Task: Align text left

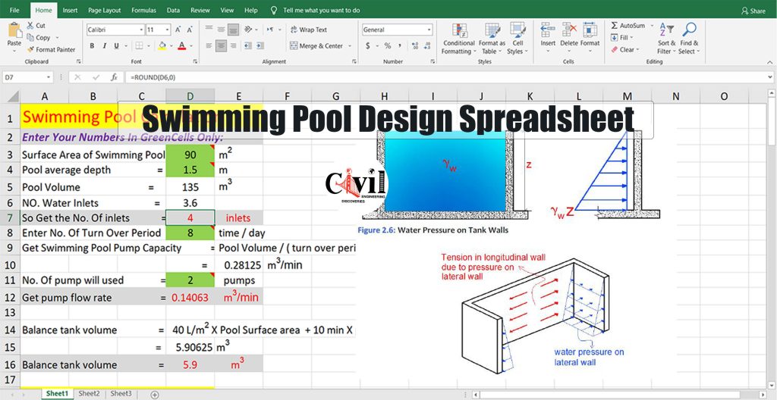Action: point(209,46)
